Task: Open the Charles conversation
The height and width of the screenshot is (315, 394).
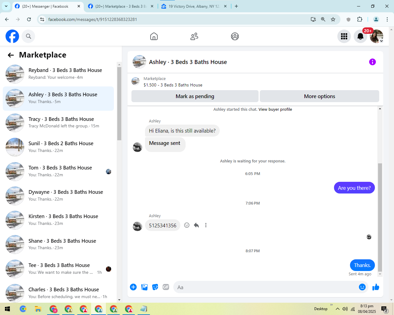Action: click(58, 293)
